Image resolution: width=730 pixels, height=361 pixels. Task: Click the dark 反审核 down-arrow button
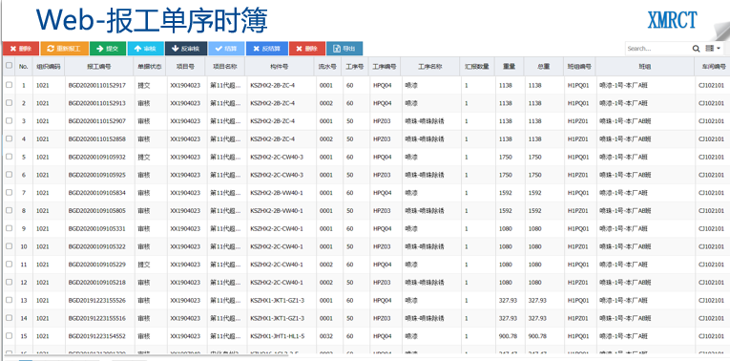[x=186, y=49]
